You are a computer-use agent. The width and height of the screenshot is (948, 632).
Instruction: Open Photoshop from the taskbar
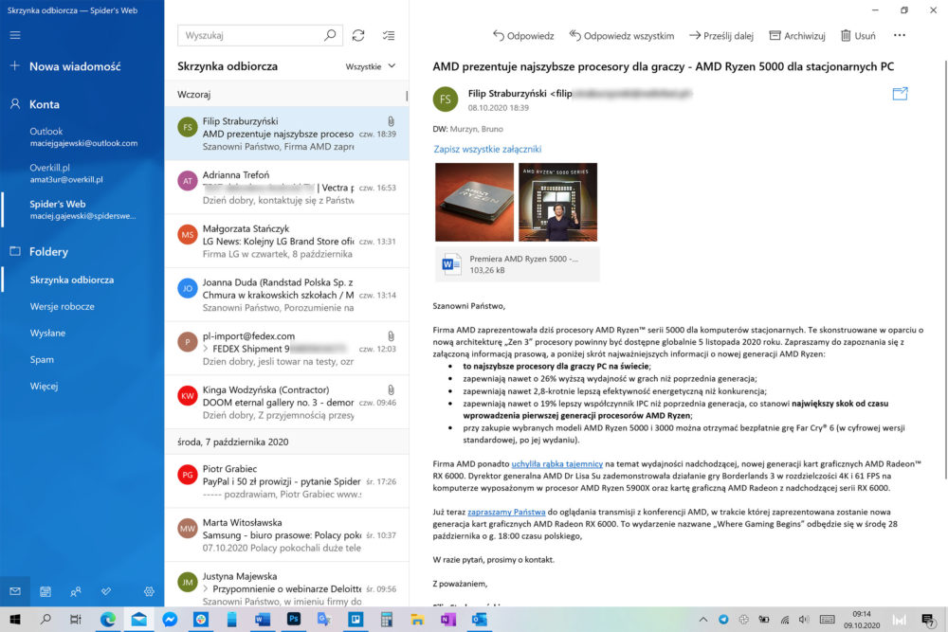(293, 620)
